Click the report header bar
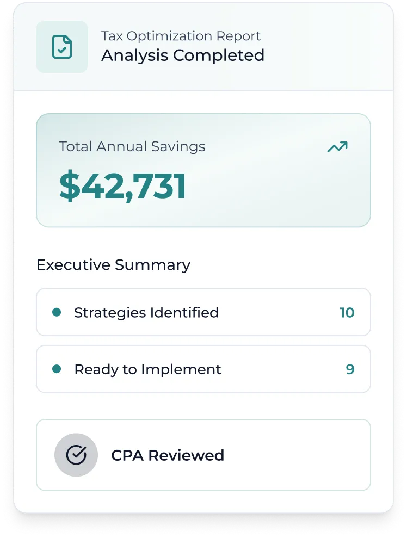The height and width of the screenshot is (538, 407). coord(326,47)
